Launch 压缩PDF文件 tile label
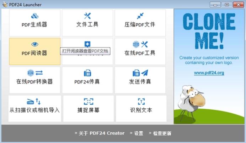 (x=140, y=24)
